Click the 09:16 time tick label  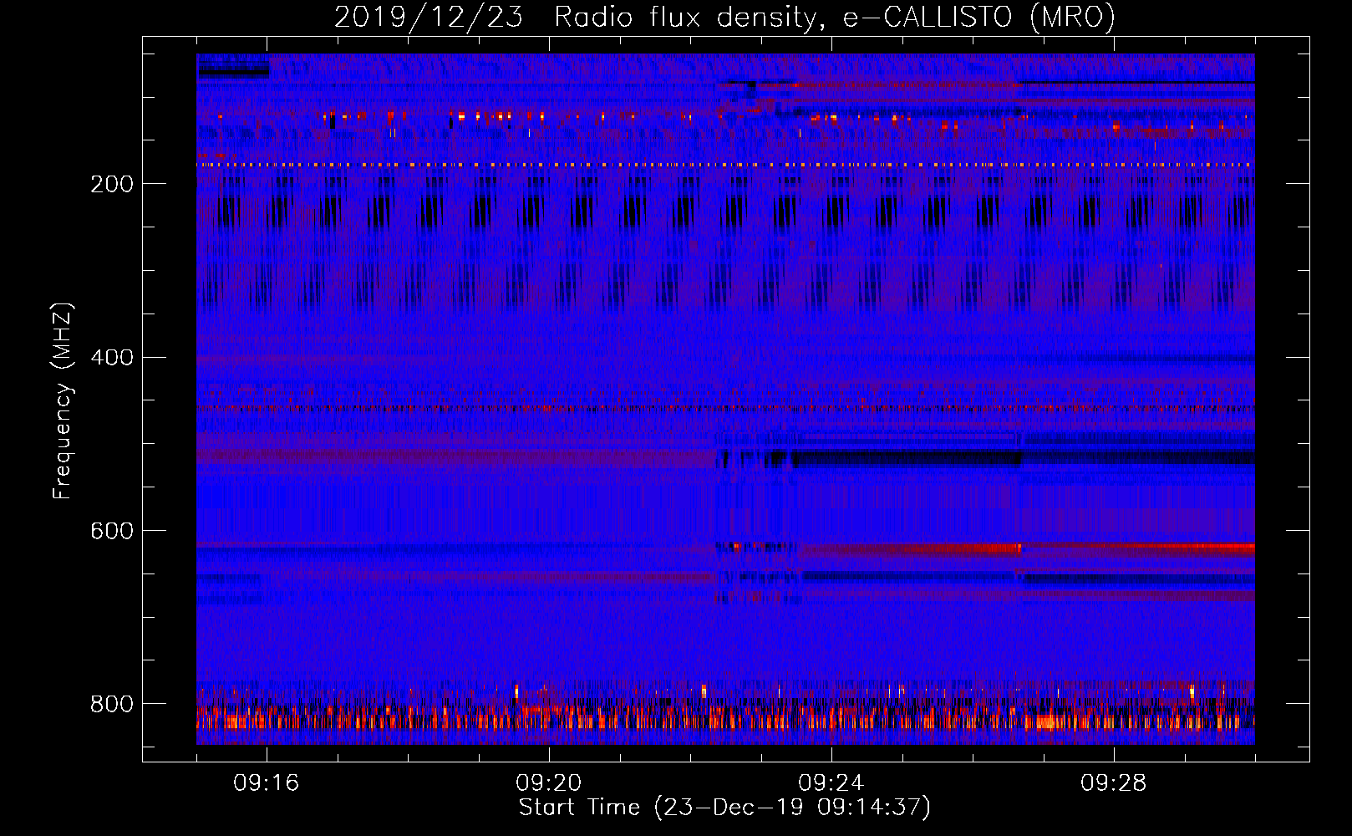click(267, 783)
